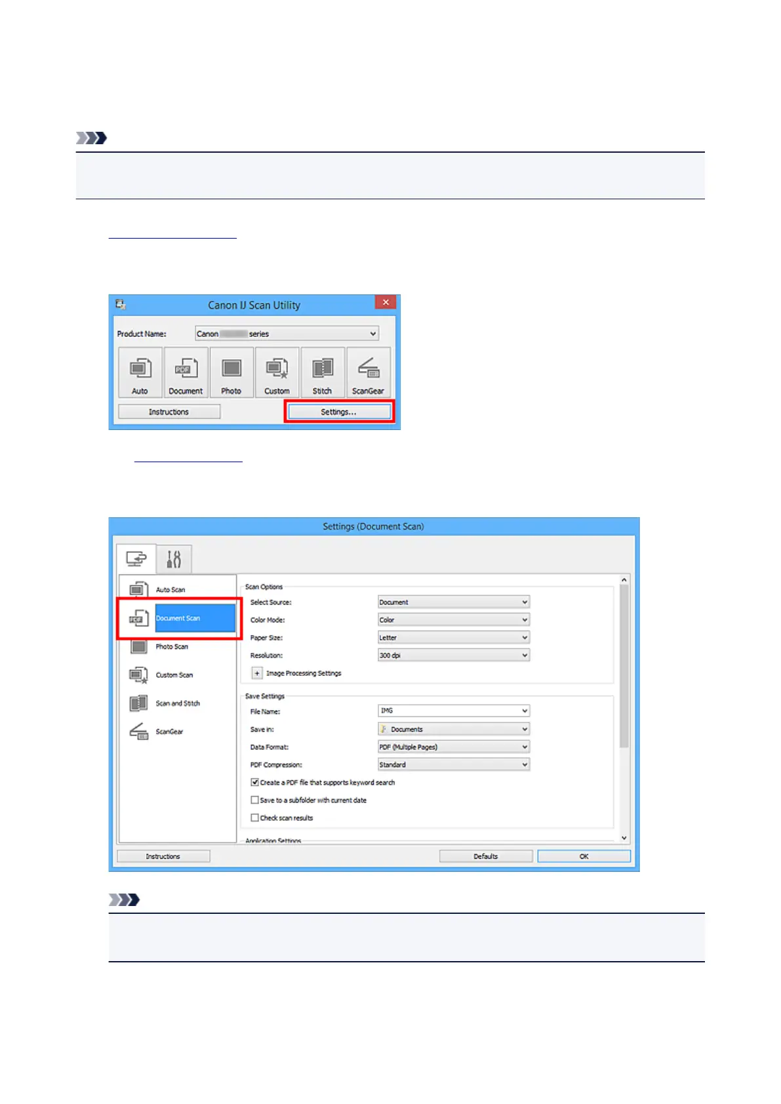Viewport: 781px width, 1104px height.
Task: Click the scrollbar up arrow
Action: (624, 580)
